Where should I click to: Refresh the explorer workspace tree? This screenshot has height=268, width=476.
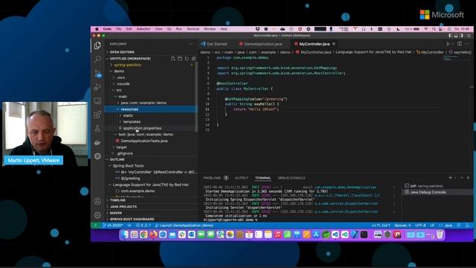[x=187, y=58]
